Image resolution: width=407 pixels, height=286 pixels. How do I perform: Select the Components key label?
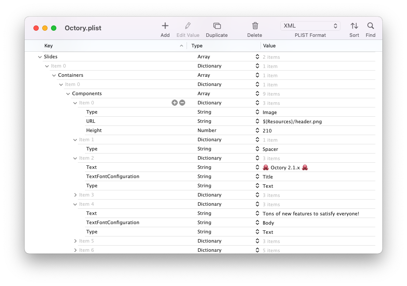87,93
